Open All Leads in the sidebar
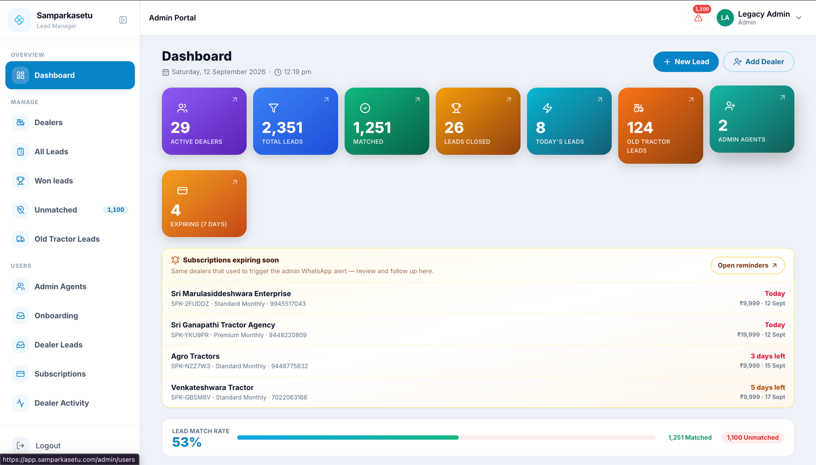Image resolution: width=816 pixels, height=465 pixels. [70, 151]
